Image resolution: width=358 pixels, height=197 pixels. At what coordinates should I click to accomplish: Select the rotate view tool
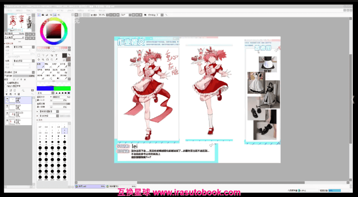point(47,59)
